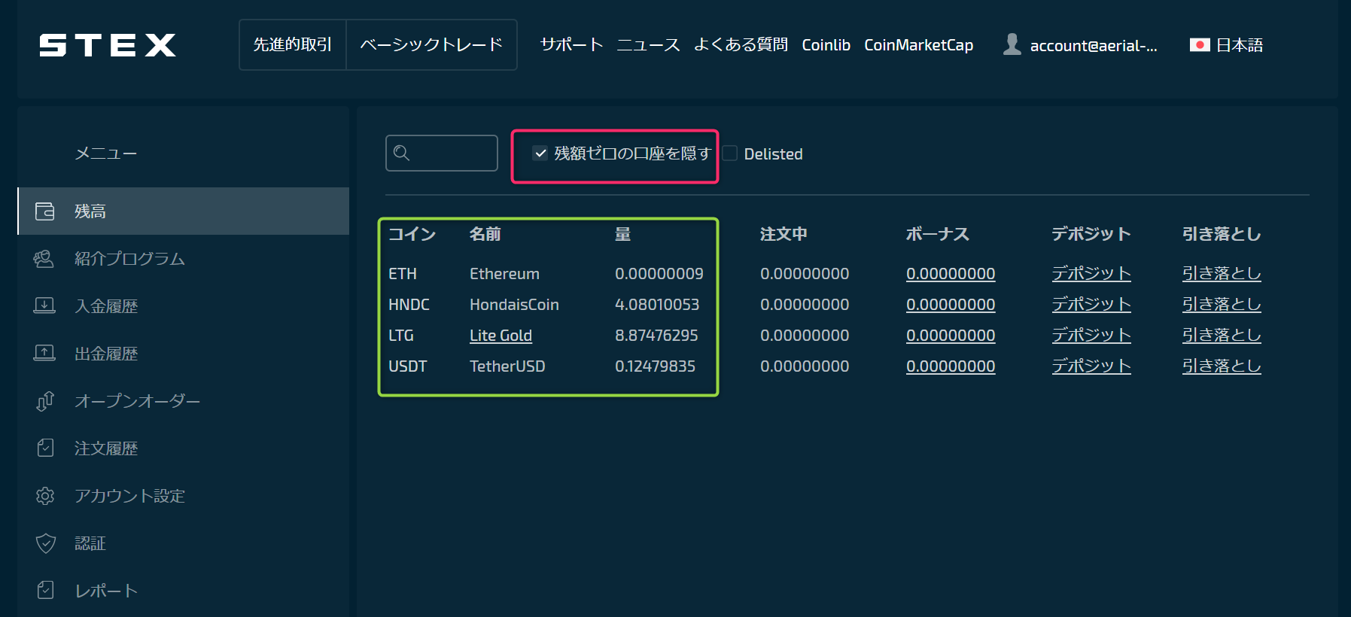
Task: Click the USDT bonus amount link
Action: tap(951, 366)
